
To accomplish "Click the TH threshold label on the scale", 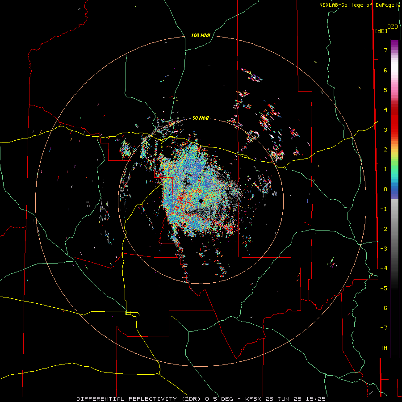I will (x=384, y=348).
